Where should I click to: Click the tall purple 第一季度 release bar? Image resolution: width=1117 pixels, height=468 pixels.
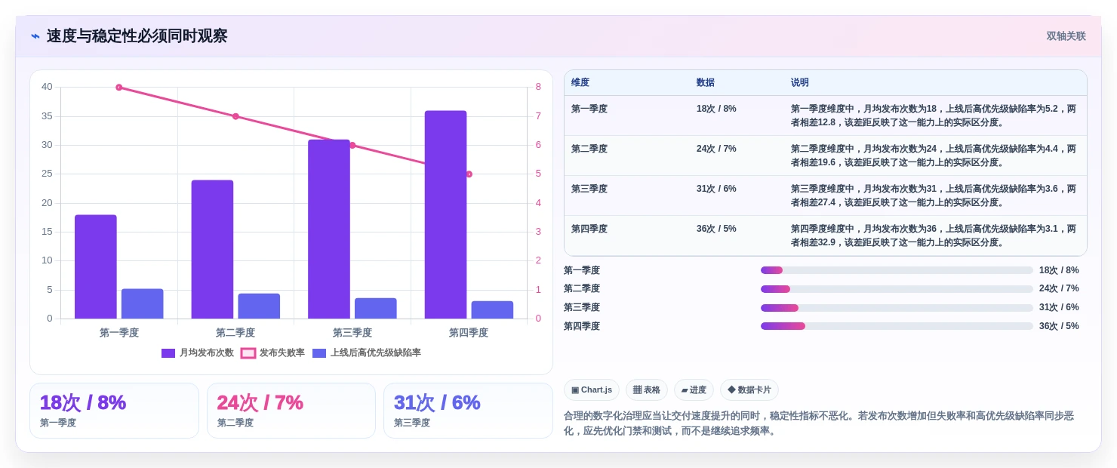96,266
